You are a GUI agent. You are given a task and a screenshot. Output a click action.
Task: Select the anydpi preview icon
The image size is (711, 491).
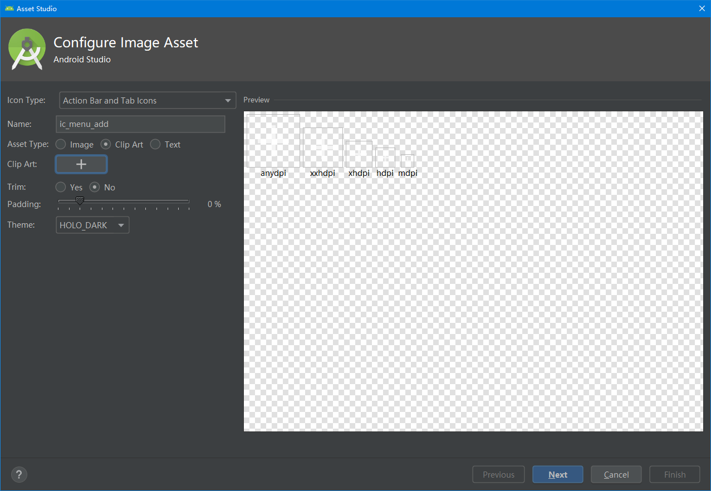pyautogui.click(x=273, y=141)
